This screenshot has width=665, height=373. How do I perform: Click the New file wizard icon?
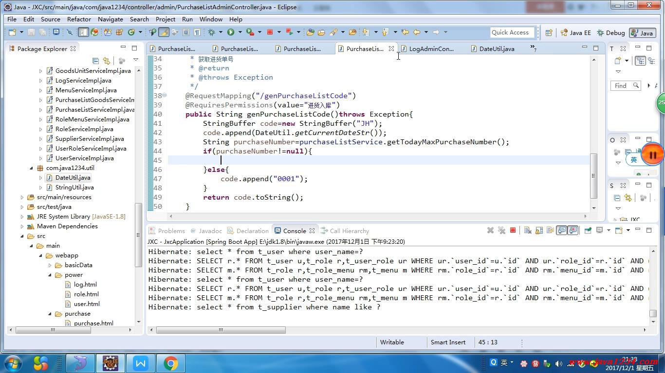(x=12, y=32)
